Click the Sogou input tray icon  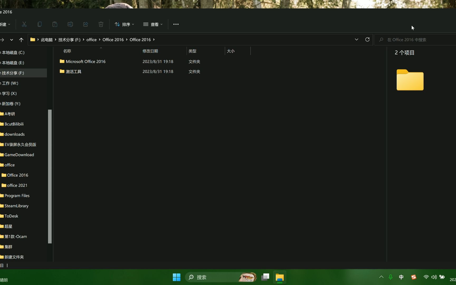click(x=414, y=277)
